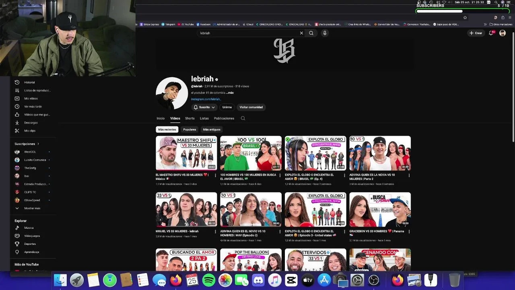Open options for Miguel vs 33 Mujeres video
The height and width of the screenshot is (290, 515).
point(215,232)
